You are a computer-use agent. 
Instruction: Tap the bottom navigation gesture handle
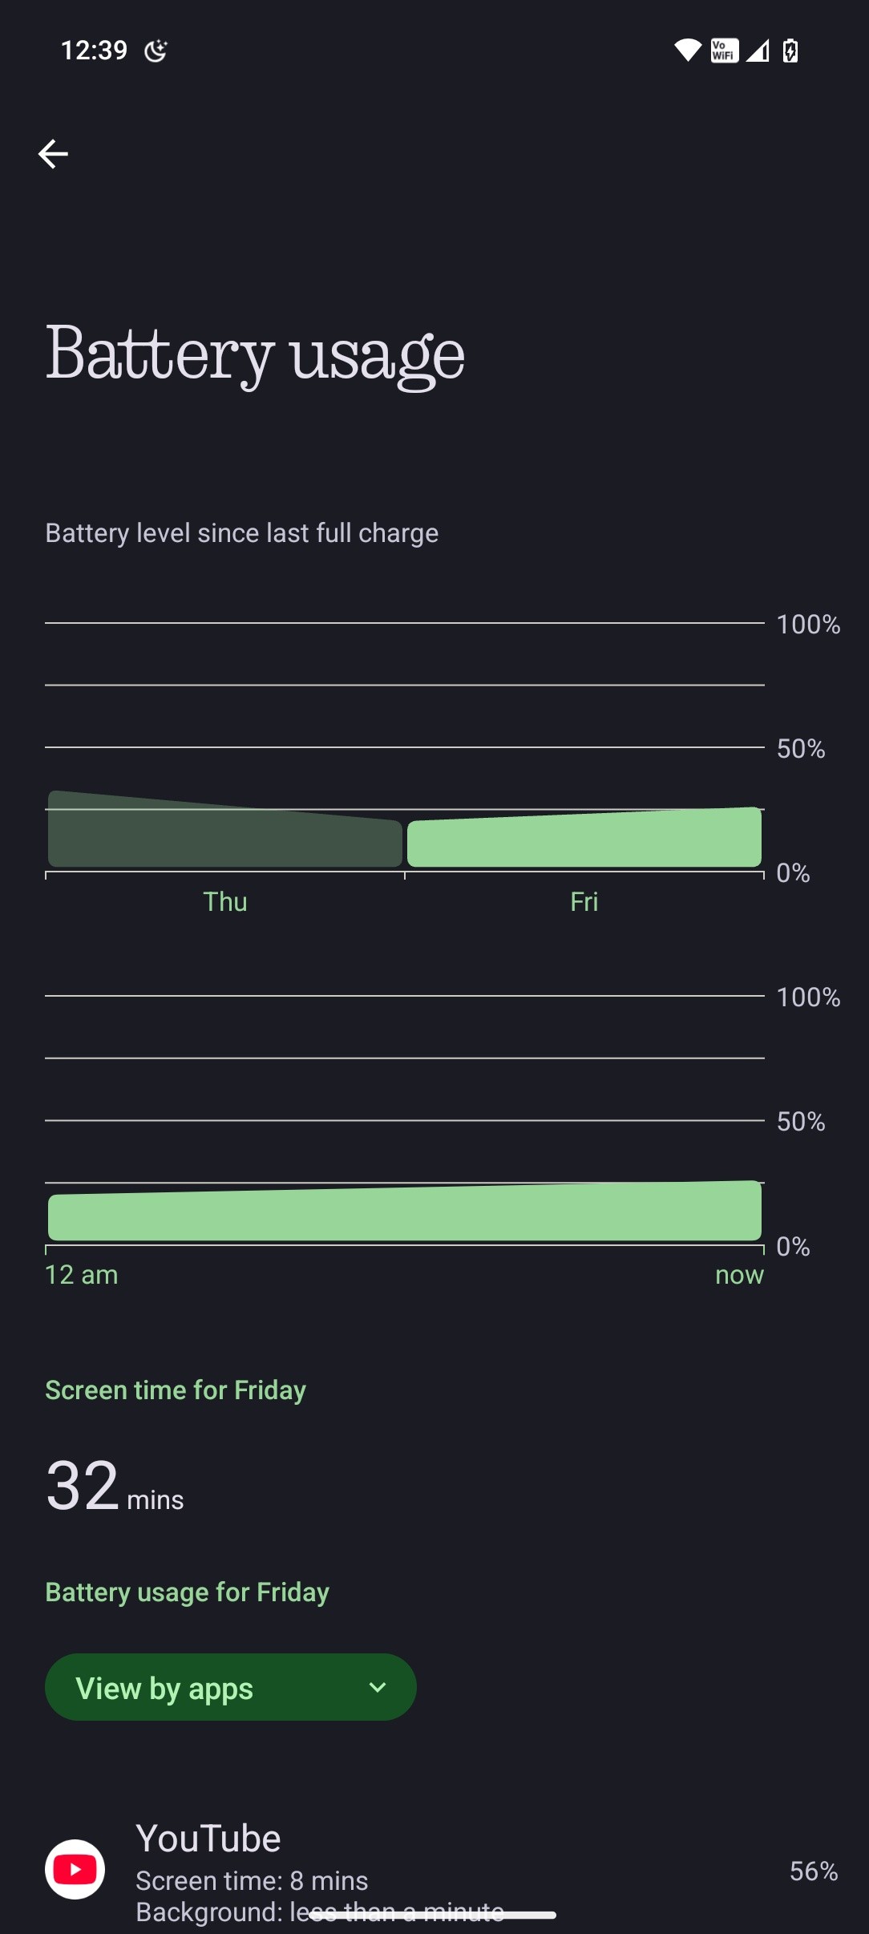(433, 1916)
